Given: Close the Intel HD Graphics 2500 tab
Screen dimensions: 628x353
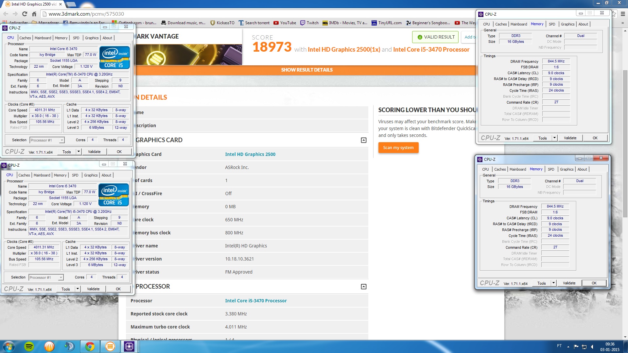Looking at the screenshot, I should click(61, 4).
